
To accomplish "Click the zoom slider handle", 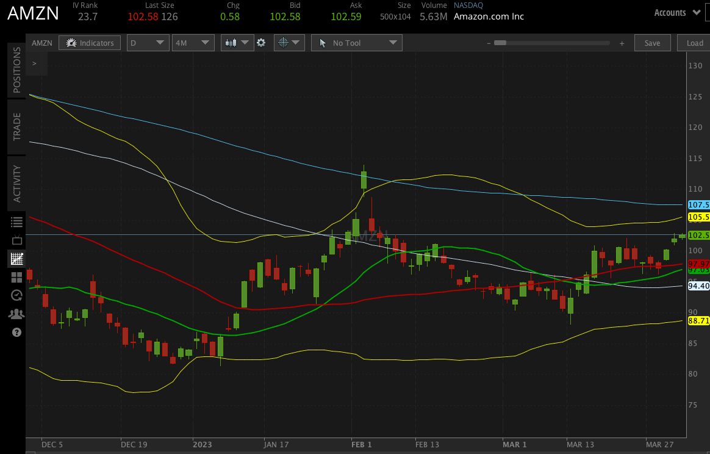I will point(500,43).
